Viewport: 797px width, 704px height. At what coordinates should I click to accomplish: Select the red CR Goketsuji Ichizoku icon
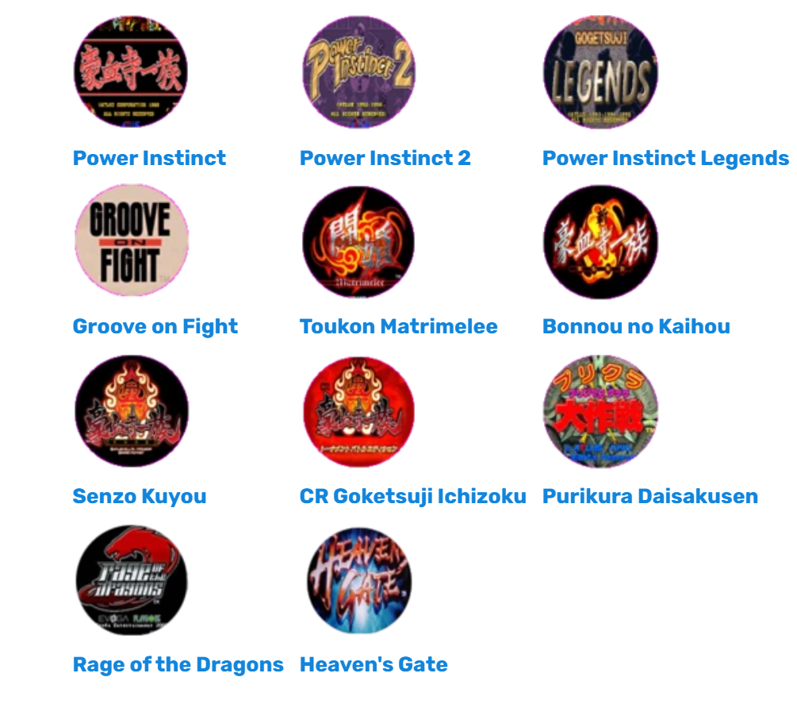tap(359, 411)
